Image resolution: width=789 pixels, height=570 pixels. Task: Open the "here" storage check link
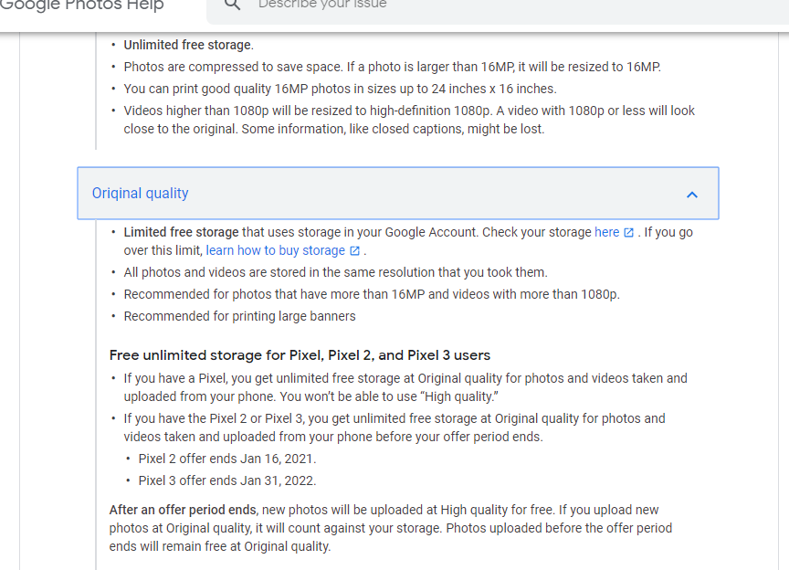(x=607, y=232)
